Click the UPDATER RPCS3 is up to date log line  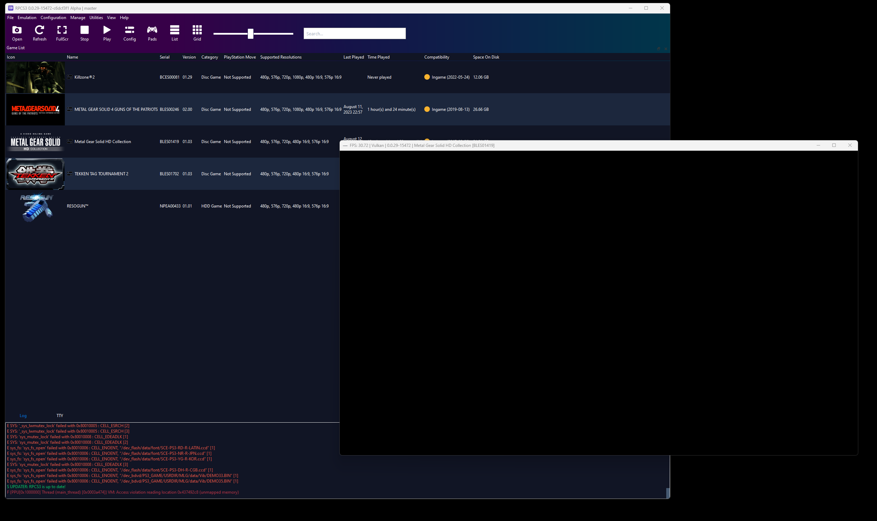pos(36,487)
